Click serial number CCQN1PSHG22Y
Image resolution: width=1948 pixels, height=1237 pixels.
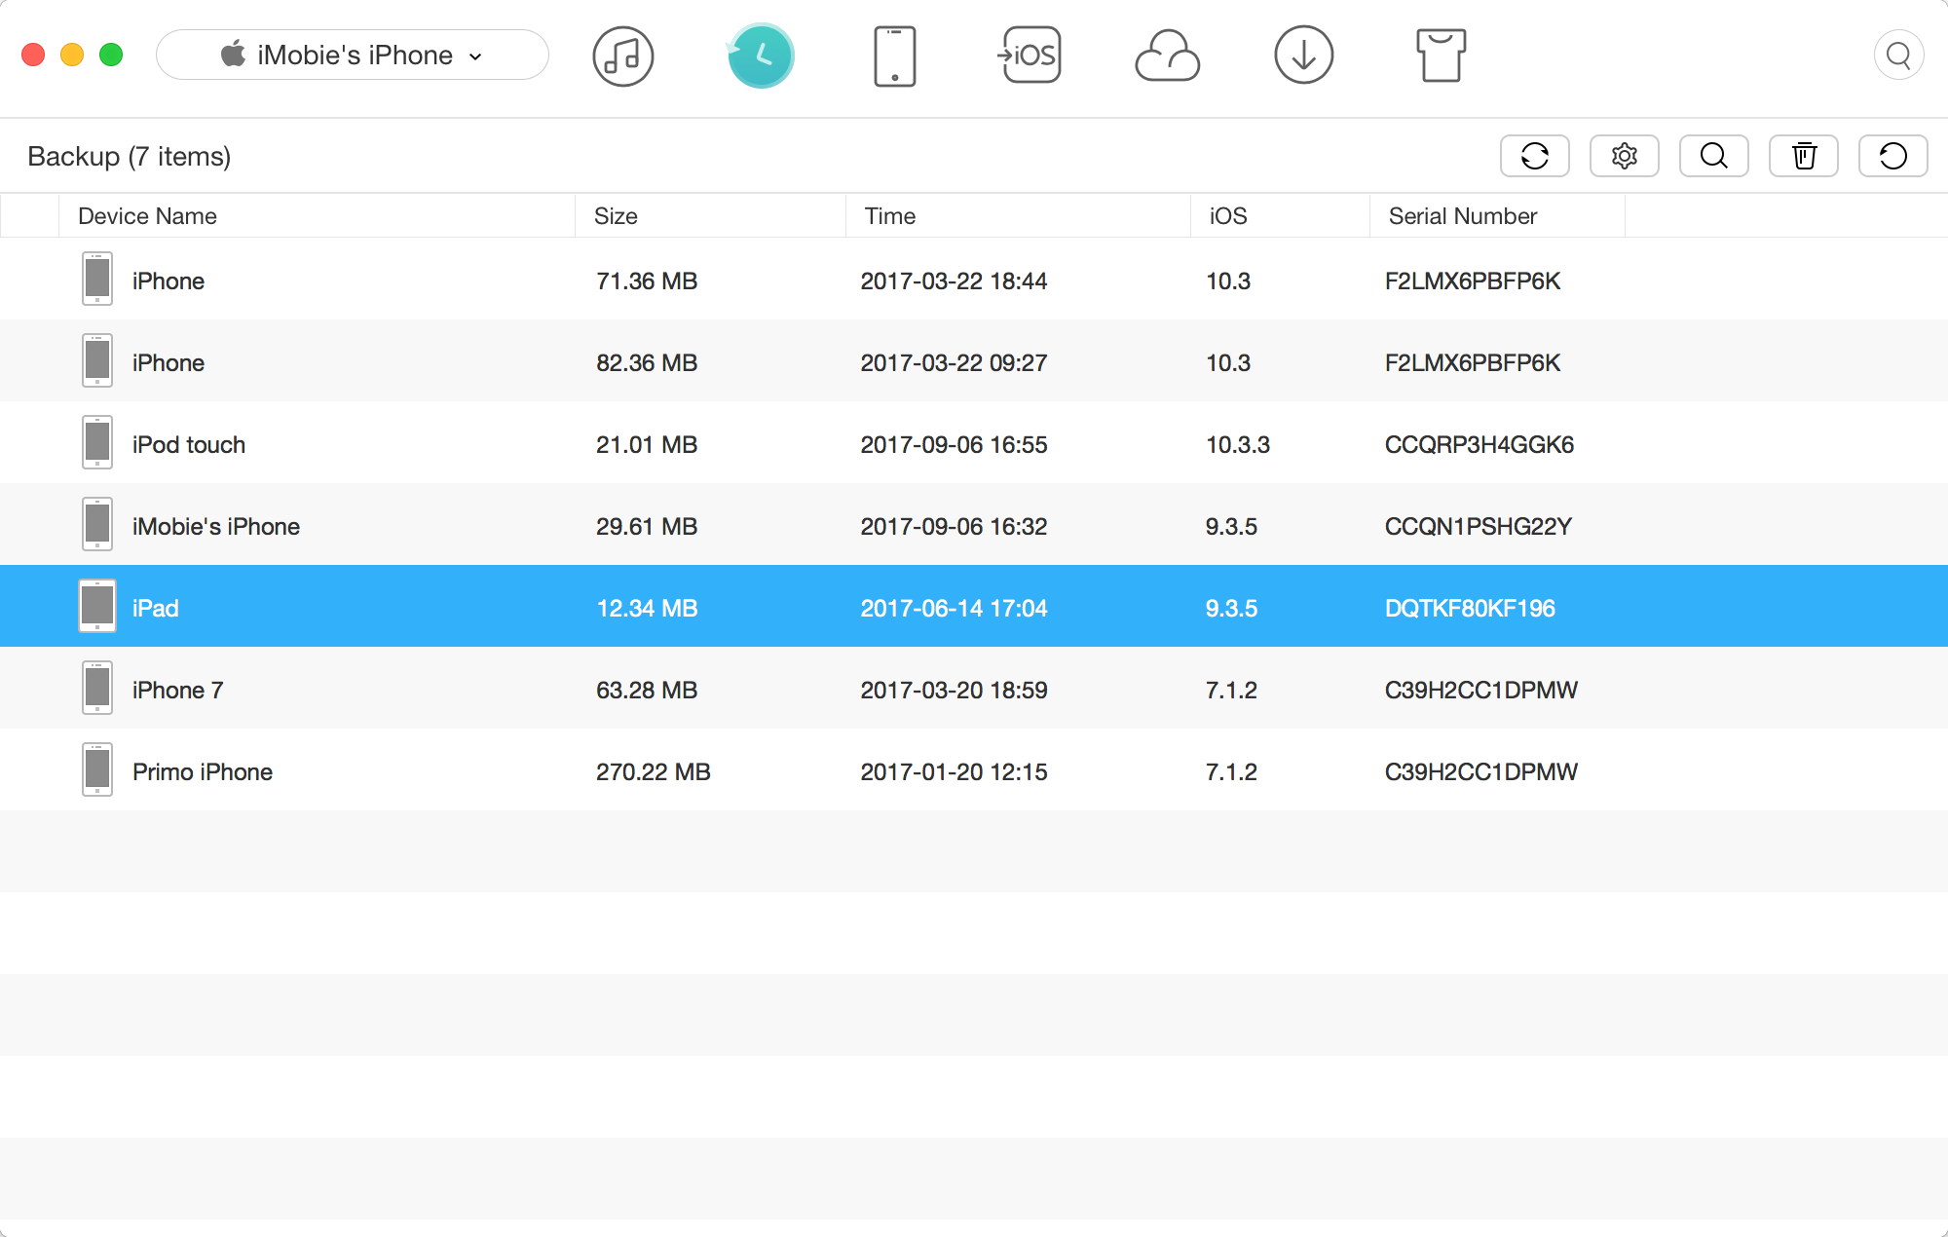pyautogui.click(x=1479, y=527)
